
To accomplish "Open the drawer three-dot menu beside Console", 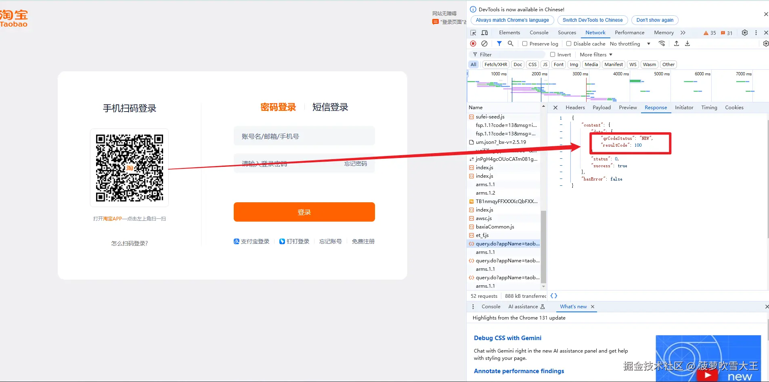I will pyautogui.click(x=473, y=307).
